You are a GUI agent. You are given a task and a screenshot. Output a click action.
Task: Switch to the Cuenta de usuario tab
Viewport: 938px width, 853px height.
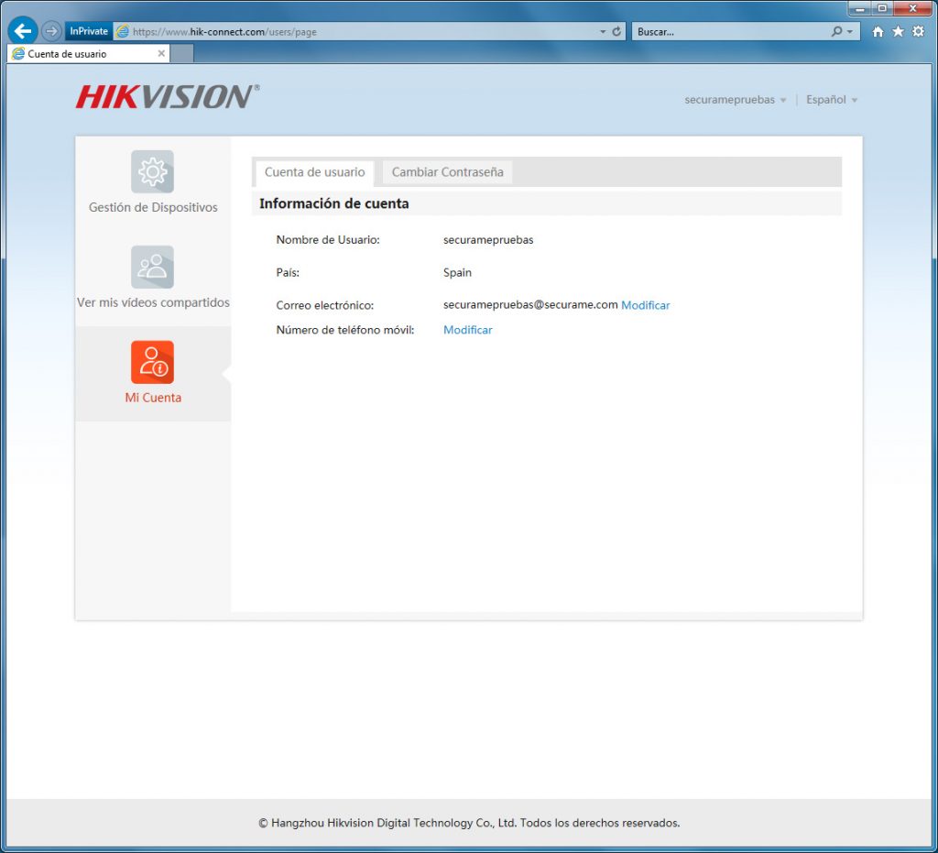click(315, 172)
